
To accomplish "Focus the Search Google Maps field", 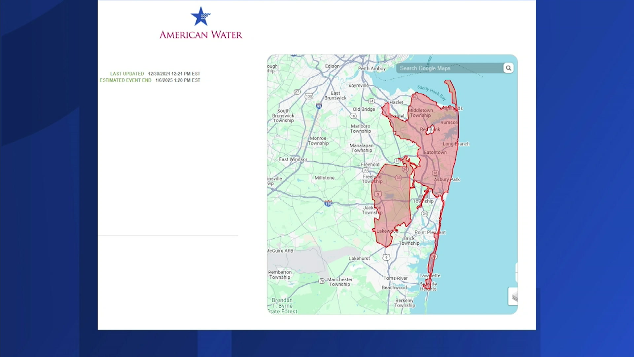I will click(x=449, y=68).
